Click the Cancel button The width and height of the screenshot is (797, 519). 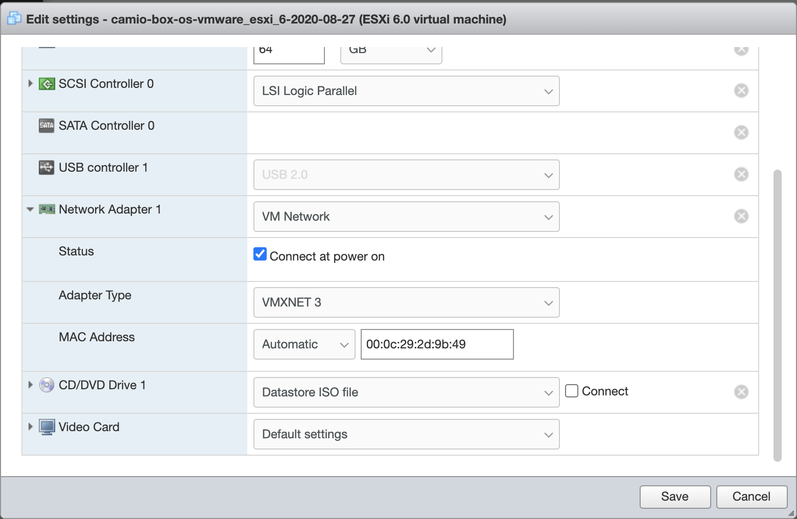[751, 497]
